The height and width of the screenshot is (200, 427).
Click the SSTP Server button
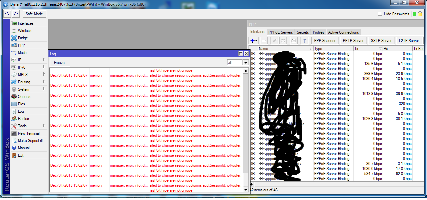(381, 41)
